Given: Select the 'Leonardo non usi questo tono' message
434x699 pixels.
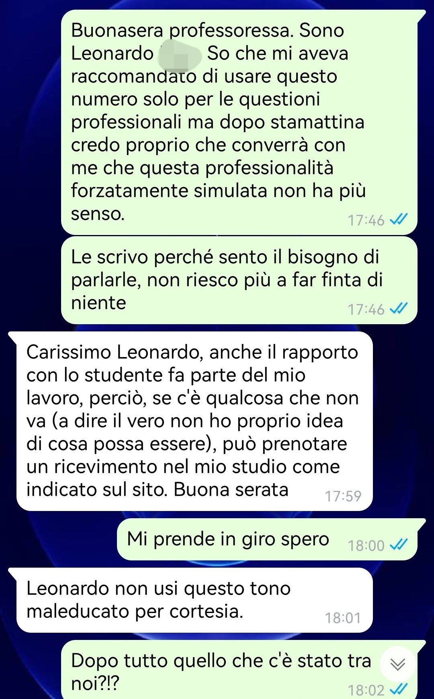Looking at the screenshot, I should [194, 600].
